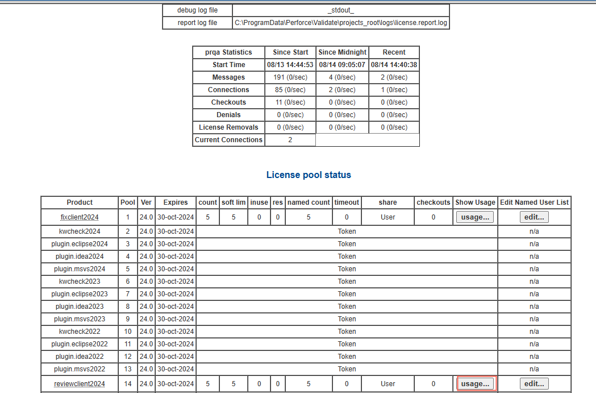Click the Checkouts row label in statistics
Screen dimensions: 596x393
point(228,102)
